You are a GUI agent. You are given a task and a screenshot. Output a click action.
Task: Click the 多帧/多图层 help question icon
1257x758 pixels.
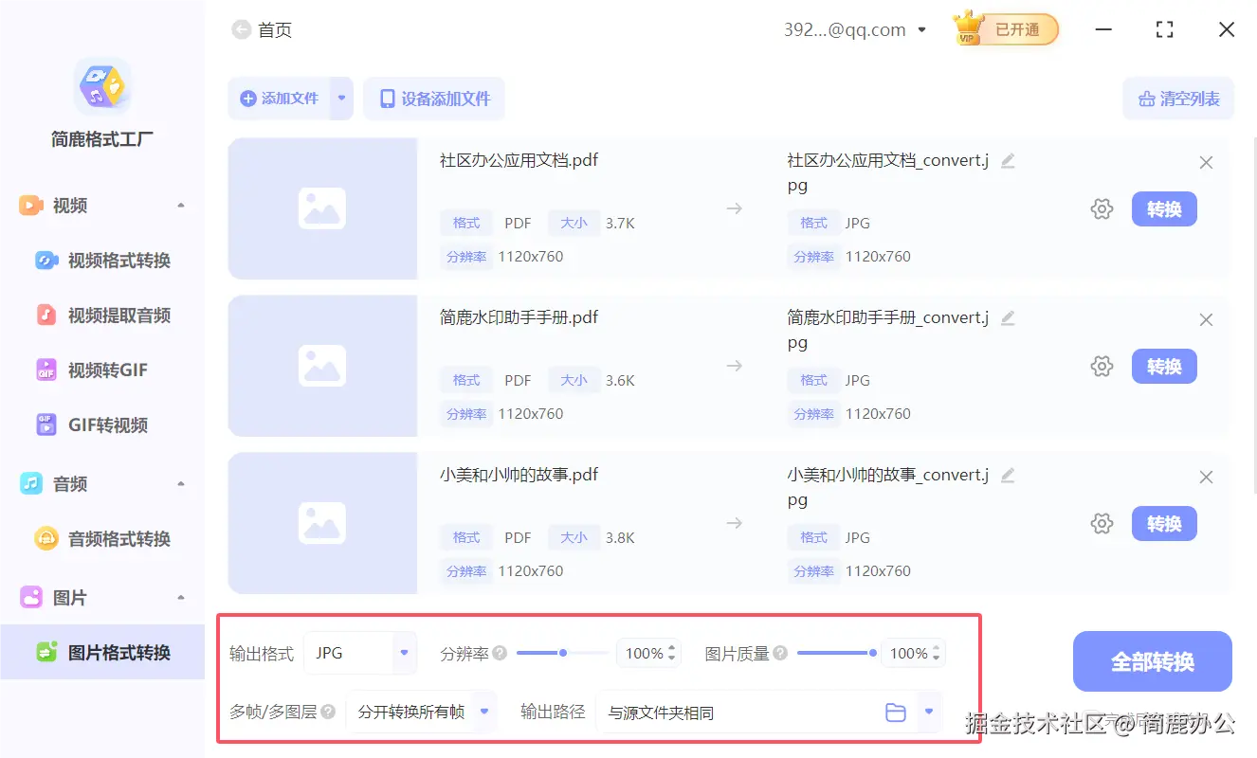[328, 712]
